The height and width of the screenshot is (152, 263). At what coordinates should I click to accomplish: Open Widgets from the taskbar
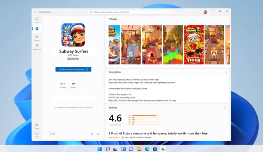(x=123, y=149)
